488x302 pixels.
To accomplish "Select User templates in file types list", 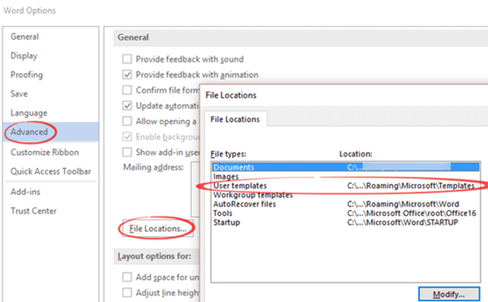I will (240, 186).
